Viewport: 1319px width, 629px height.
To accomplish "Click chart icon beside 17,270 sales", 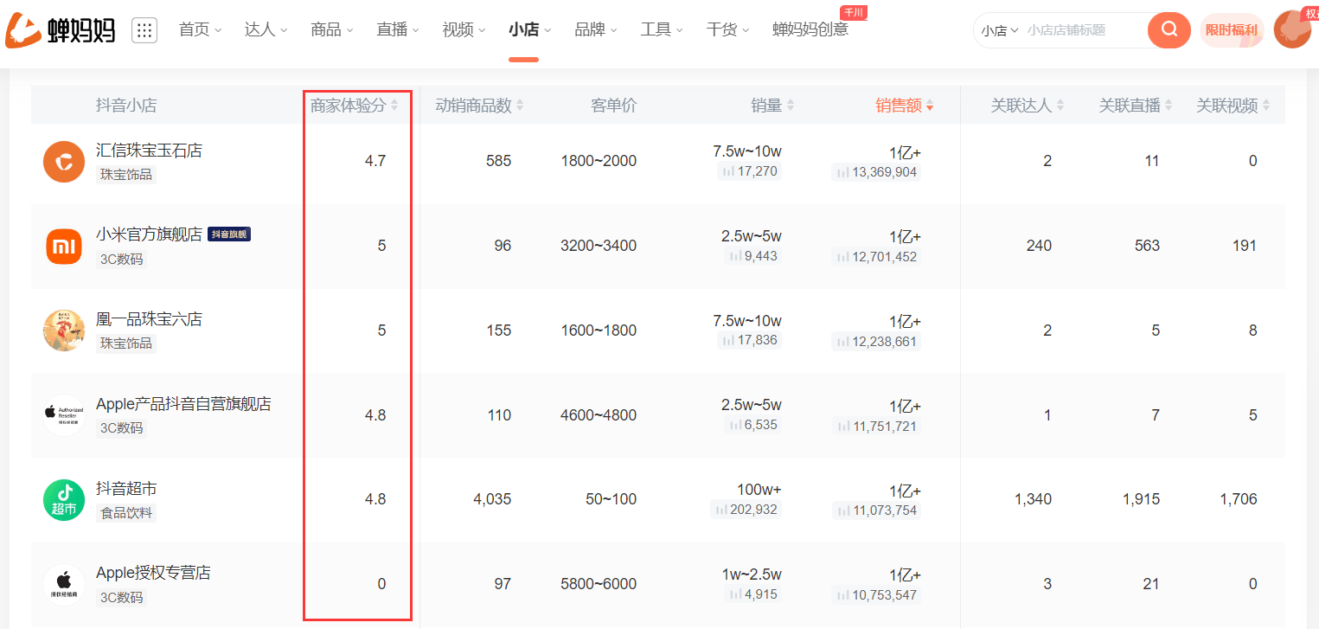I will point(727,171).
